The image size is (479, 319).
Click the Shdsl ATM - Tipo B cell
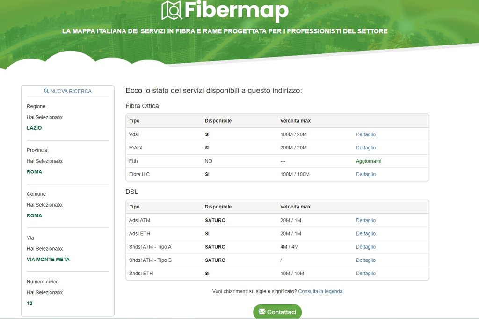[150, 260]
